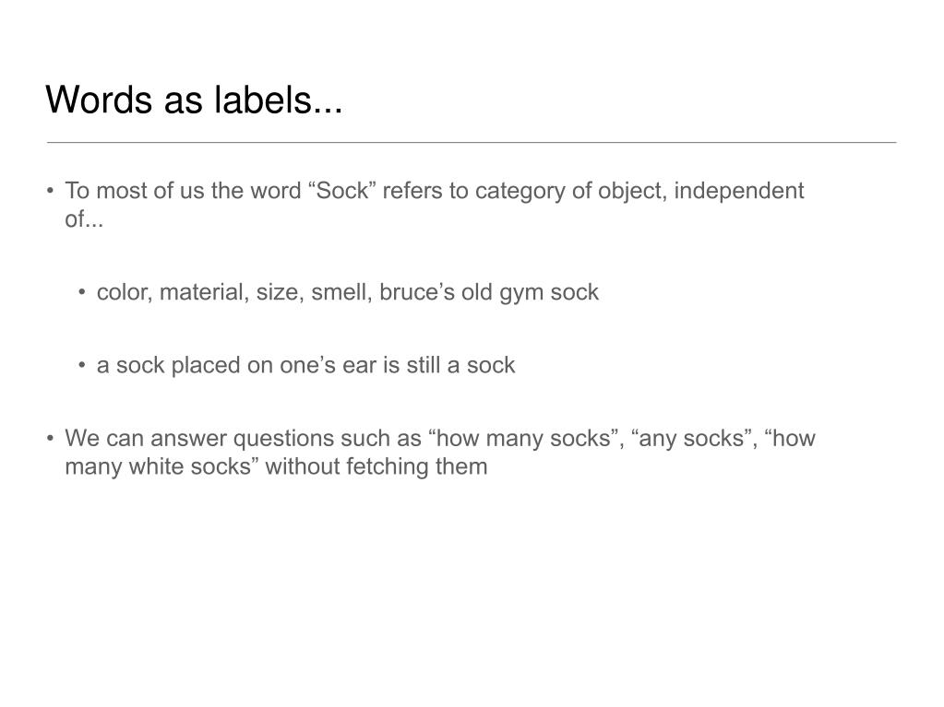Click the word "labels..." in the title
This screenshot has width=944, height=707.
(278, 100)
